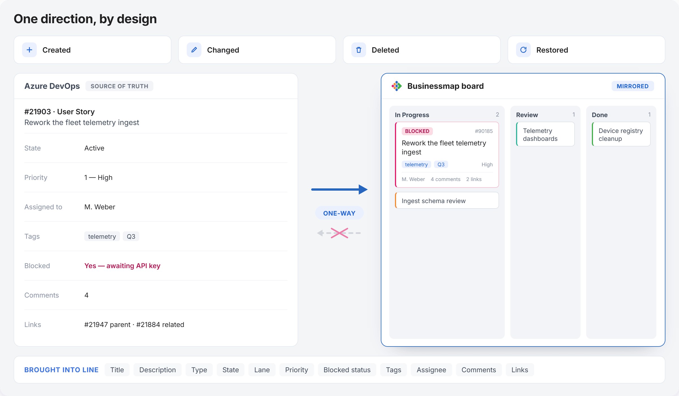This screenshot has height=396, width=679.
Task: Click the '#21947 parent · #21884 related' links value
Action: (134, 325)
